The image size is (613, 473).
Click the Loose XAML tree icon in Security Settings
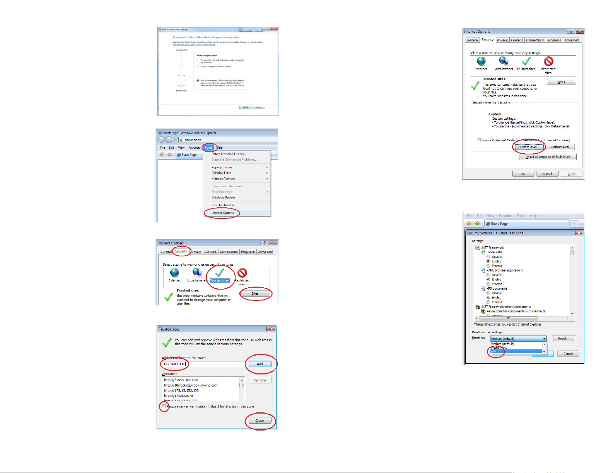(x=483, y=252)
